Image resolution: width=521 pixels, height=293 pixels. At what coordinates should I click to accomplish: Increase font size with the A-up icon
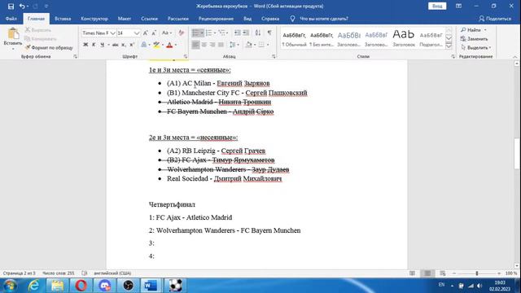click(145, 33)
